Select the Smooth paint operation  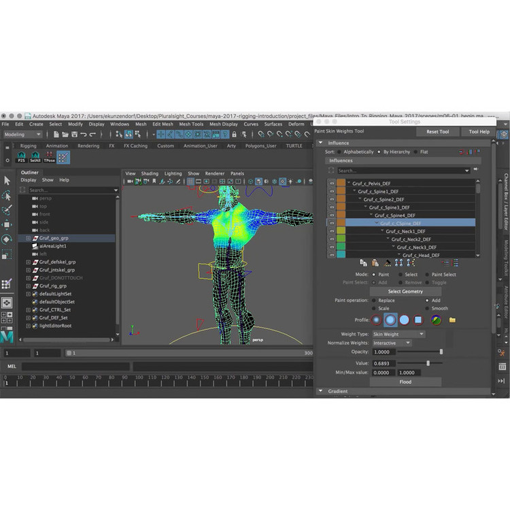[x=427, y=308]
